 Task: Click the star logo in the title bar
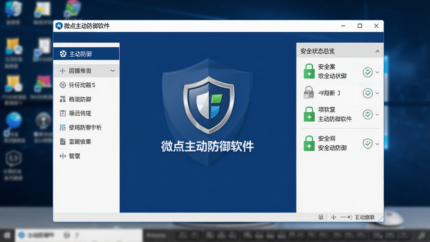[59, 26]
